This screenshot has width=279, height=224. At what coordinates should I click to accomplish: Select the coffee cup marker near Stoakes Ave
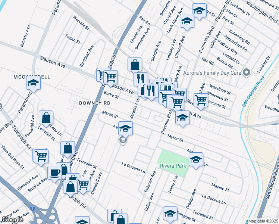pyautogui.click(x=54, y=173)
